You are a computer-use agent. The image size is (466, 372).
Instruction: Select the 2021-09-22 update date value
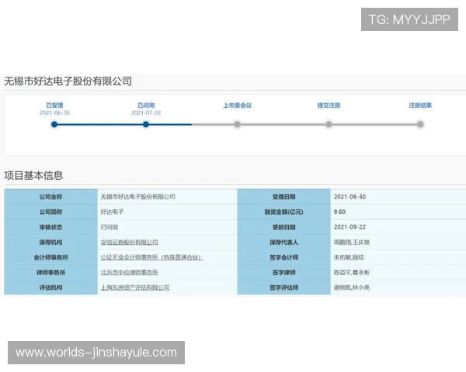coord(349,227)
